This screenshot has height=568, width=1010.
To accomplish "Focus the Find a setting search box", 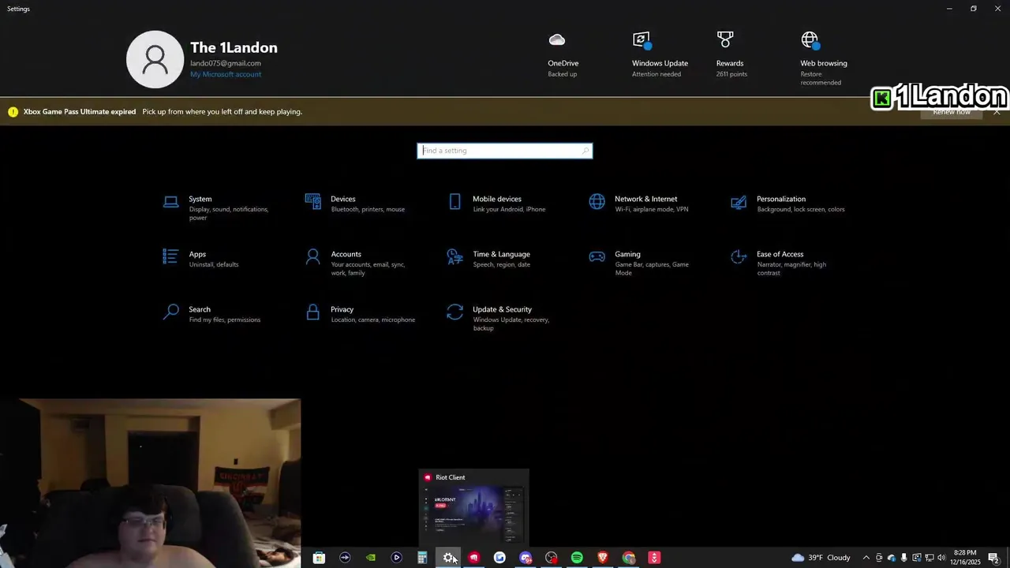I will click(505, 151).
